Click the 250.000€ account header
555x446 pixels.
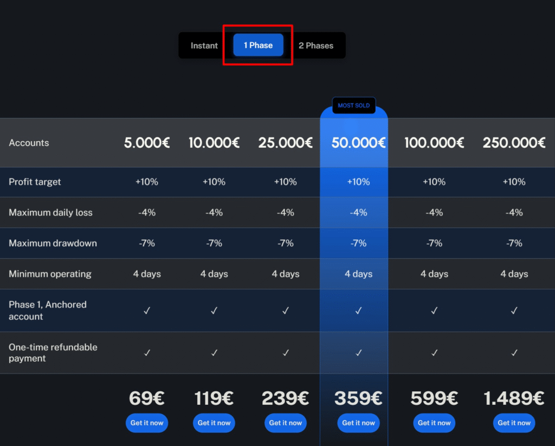(x=514, y=143)
